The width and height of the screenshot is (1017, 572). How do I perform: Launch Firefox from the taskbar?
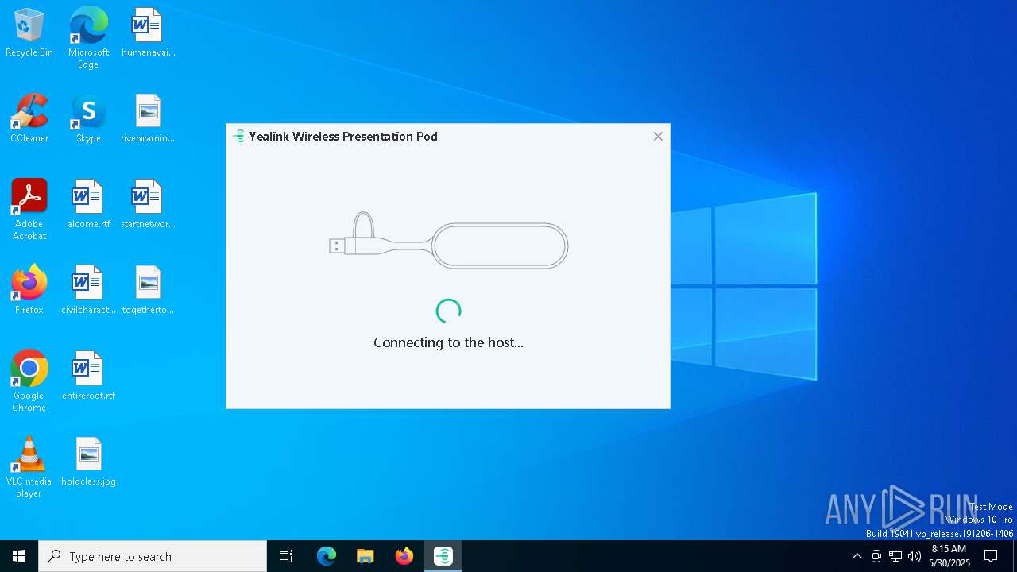404,556
